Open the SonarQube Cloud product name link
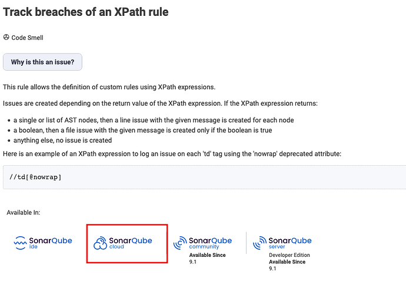 pyautogui.click(x=131, y=240)
